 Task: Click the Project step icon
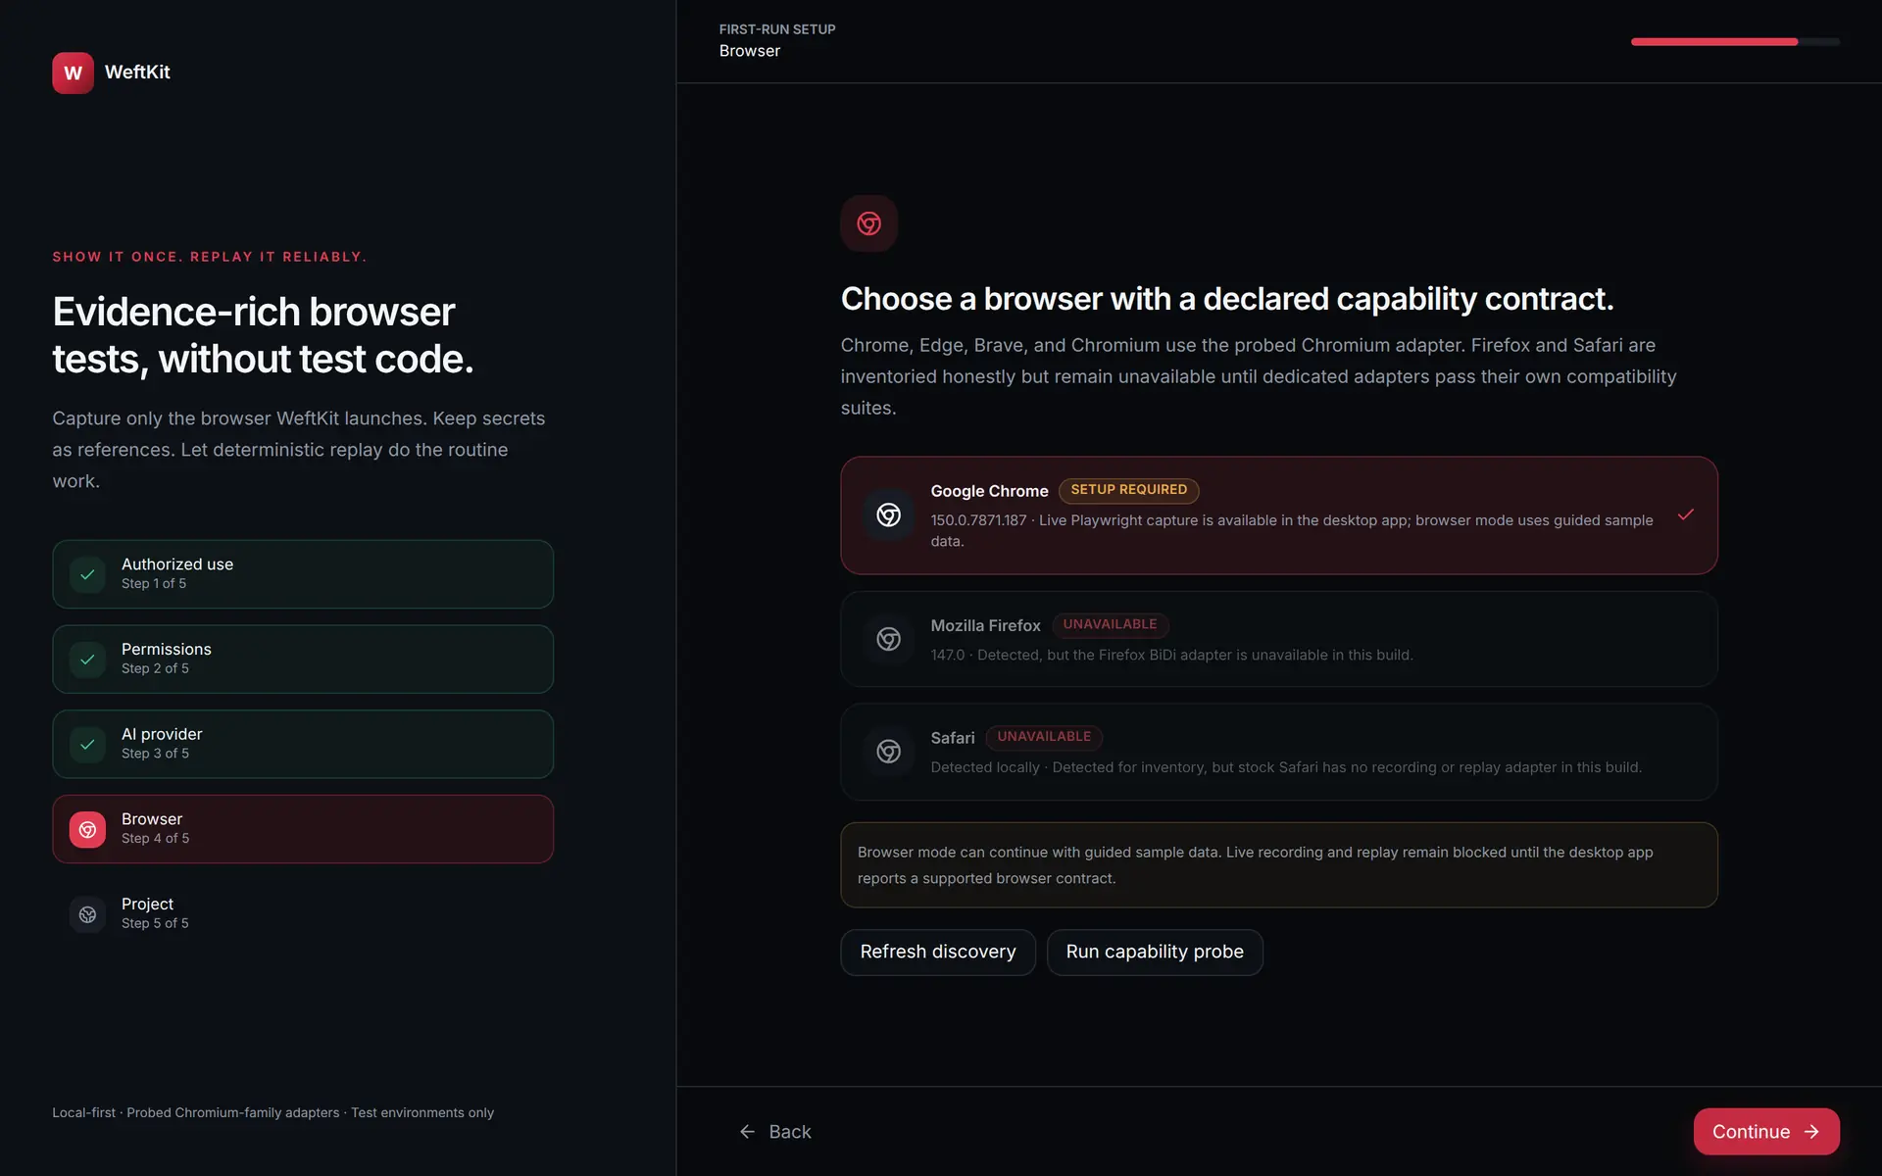pos(87,914)
